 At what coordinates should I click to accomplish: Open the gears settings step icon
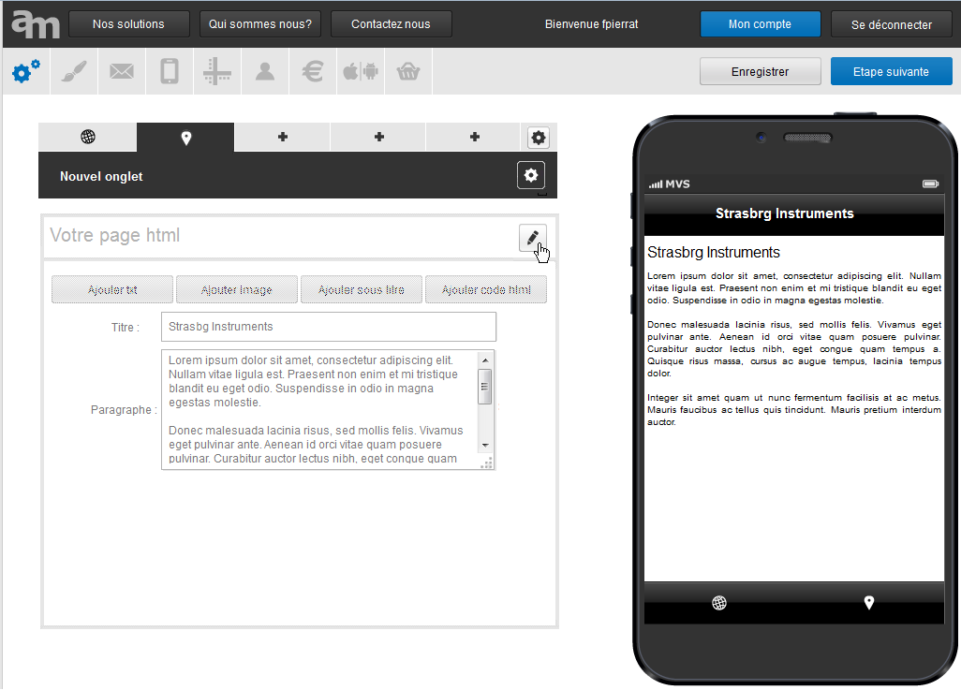26,71
